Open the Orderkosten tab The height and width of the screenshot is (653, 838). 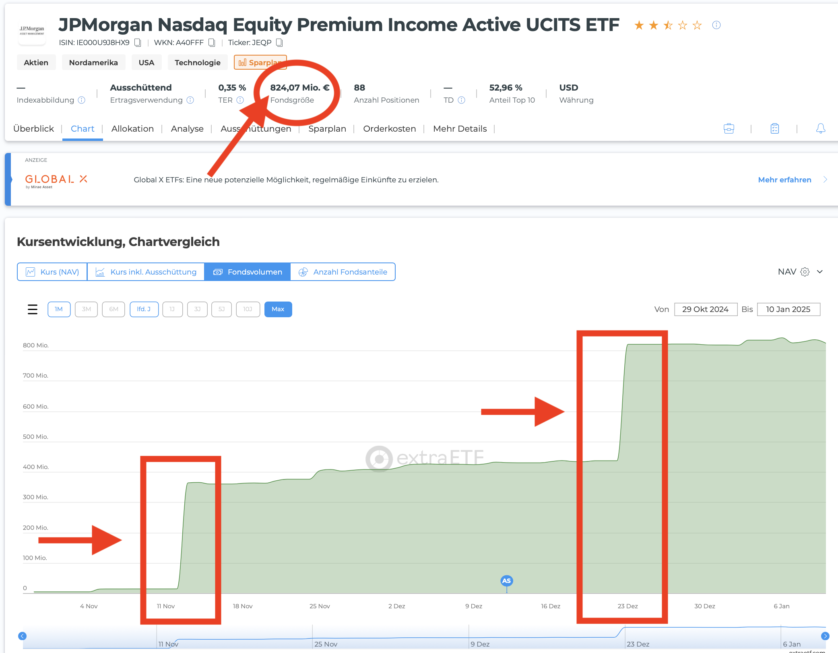coord(389,129)
